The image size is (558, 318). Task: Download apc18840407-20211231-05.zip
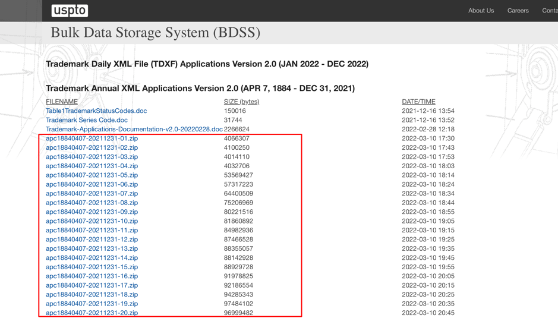point(92,175)
